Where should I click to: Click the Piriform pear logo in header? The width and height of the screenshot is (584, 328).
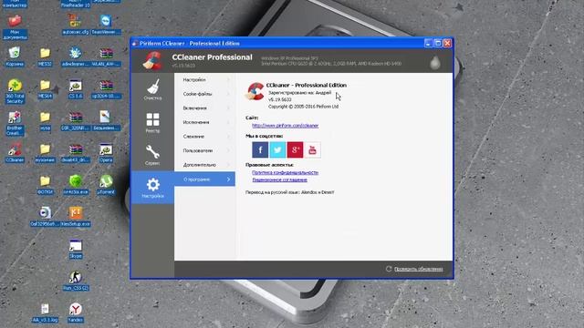434,63
